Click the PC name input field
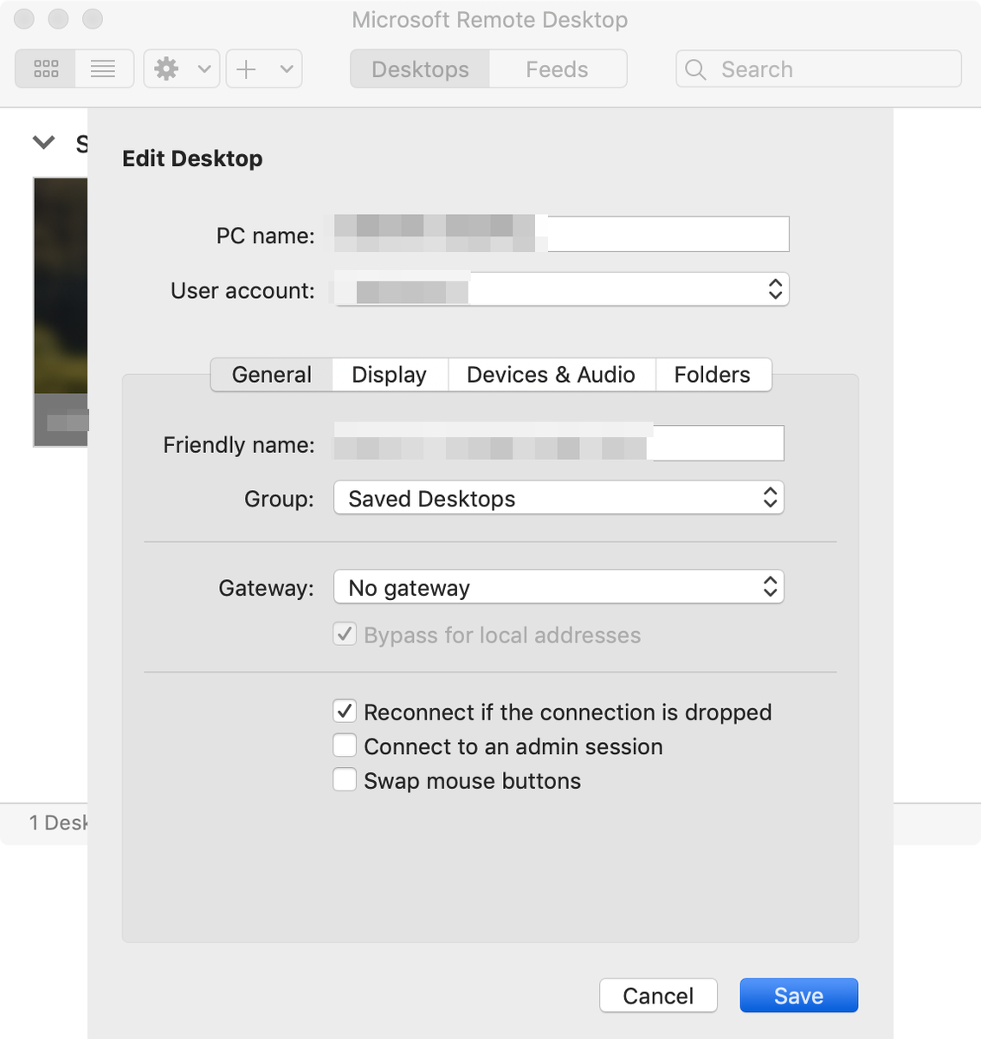This screenshot has height=1039, width=981. coord(562,234)
